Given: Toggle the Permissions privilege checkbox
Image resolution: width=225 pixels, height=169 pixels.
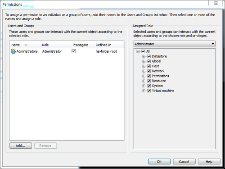Looking at the screenshot, I should pyautogui.click(x=149, y=76).
